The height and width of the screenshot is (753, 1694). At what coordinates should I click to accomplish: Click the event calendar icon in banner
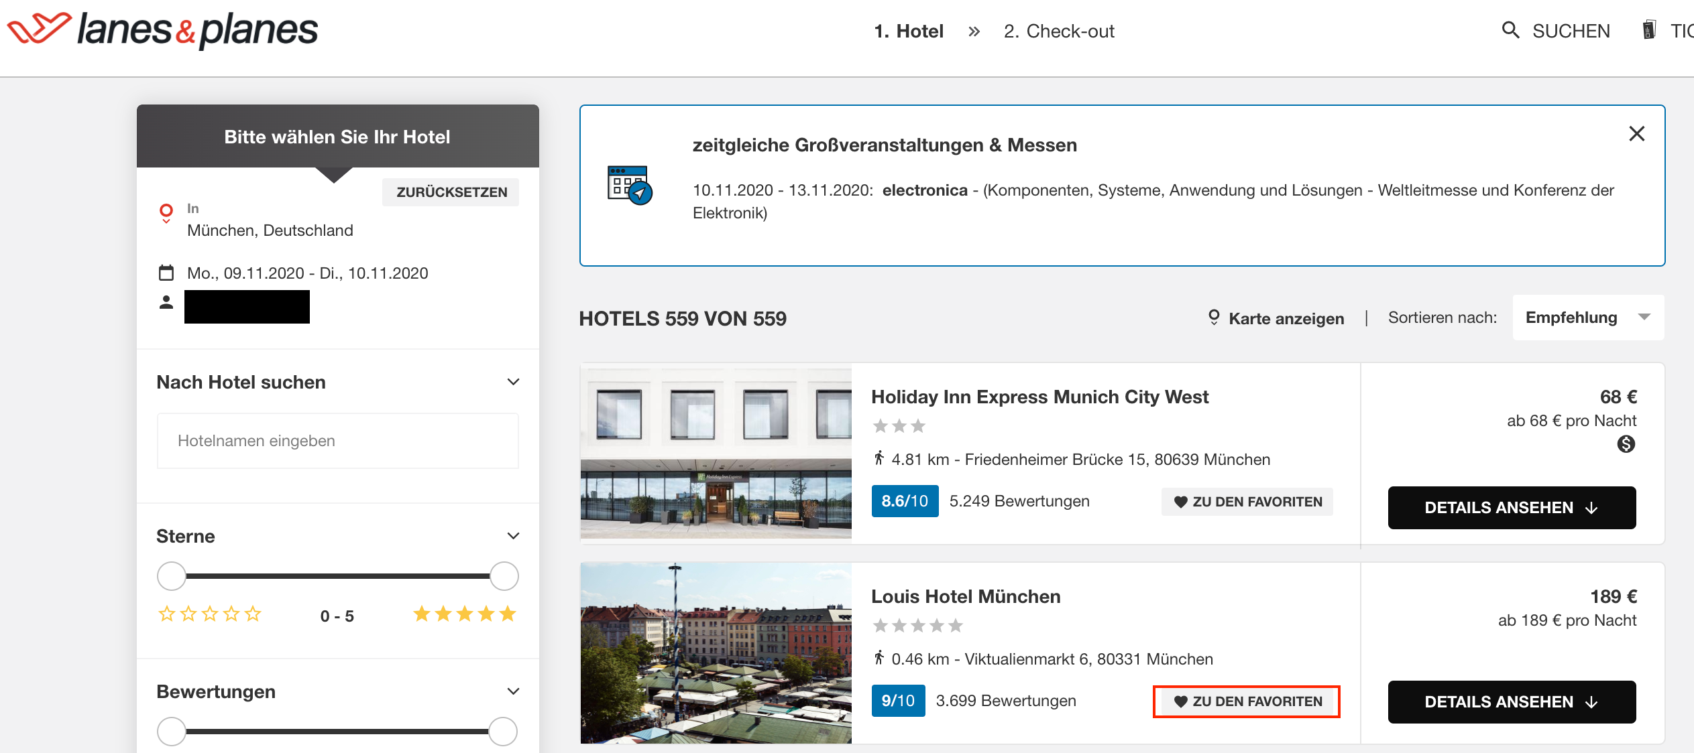click(x=630, y=185)
